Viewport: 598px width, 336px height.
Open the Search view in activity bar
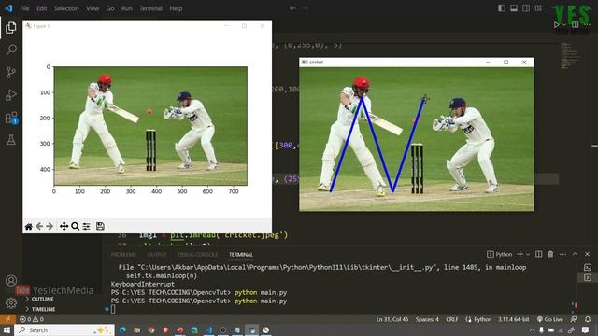[x=11, y=49]
